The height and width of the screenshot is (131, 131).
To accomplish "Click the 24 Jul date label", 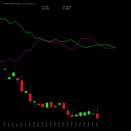I will coord(4,125).
